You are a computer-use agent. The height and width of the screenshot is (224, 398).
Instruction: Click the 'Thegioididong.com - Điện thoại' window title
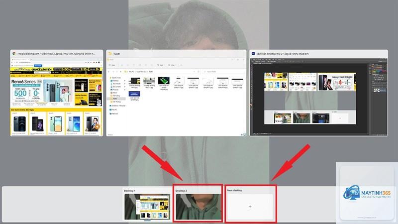coord(56,54)
